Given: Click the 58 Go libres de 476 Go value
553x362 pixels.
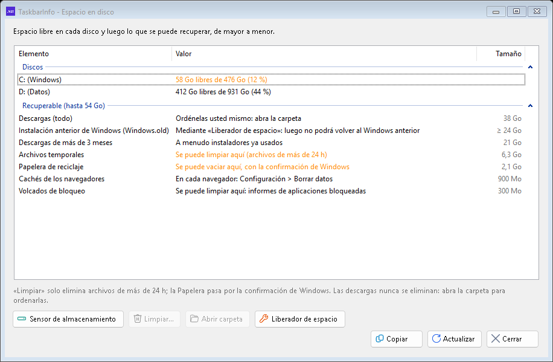Looking at the screenshot, I should coord(222,79).
